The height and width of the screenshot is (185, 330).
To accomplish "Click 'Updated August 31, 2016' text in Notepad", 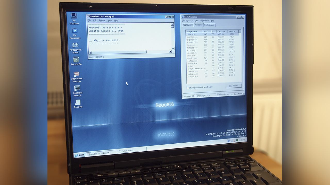I will tap(106, 31).
